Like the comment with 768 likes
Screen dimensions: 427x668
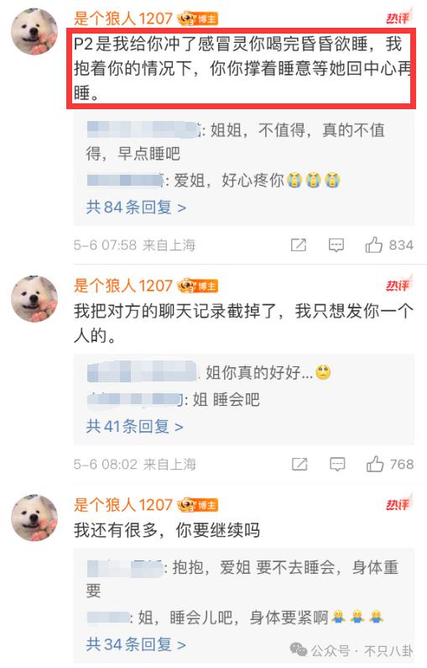point(375,464)
